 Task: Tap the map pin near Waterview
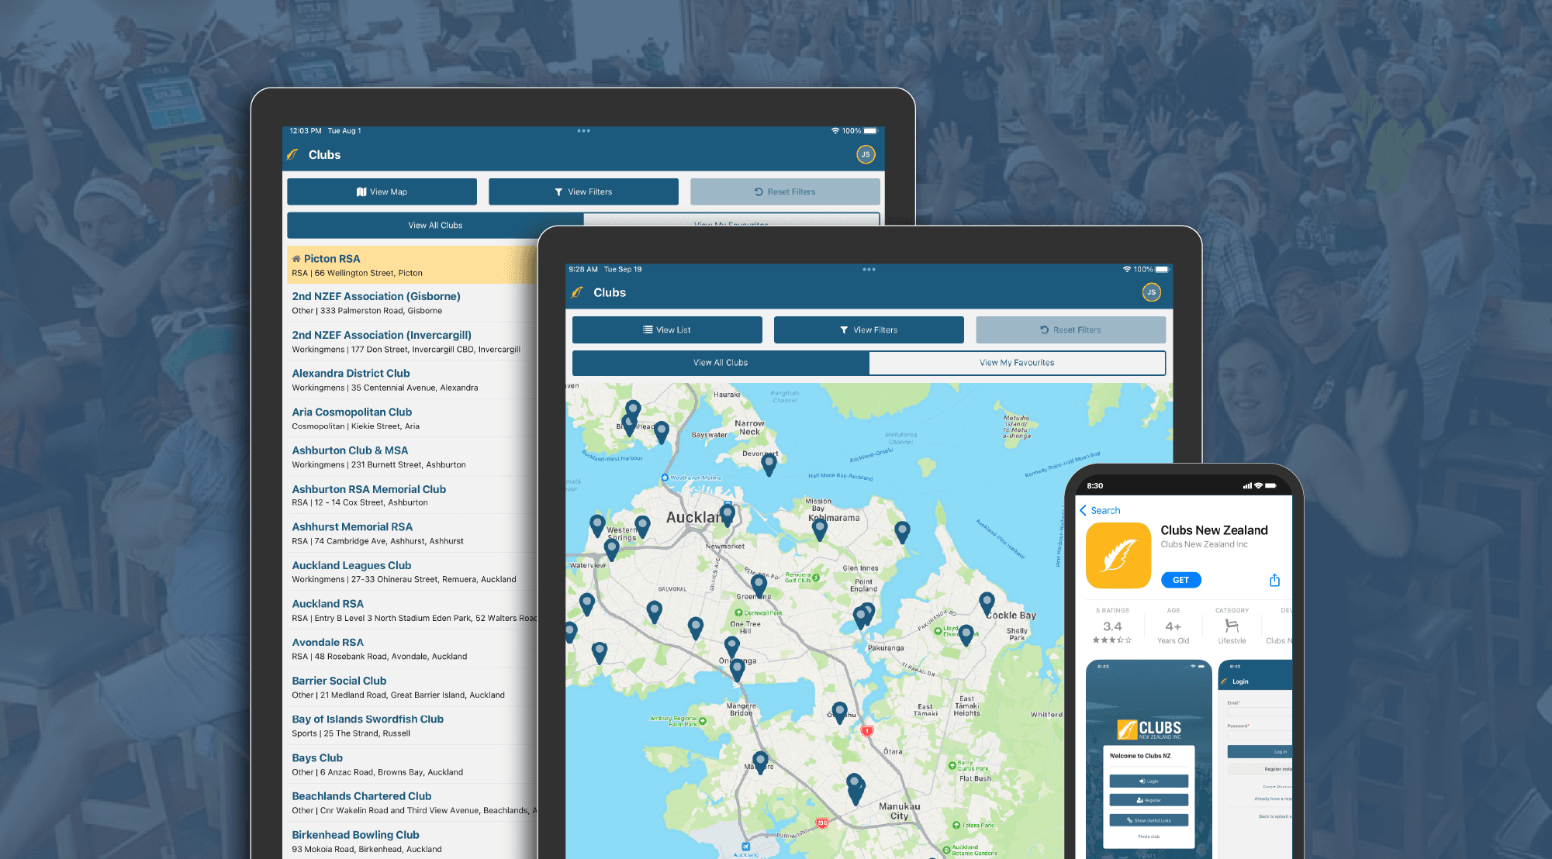pos(611,550)
